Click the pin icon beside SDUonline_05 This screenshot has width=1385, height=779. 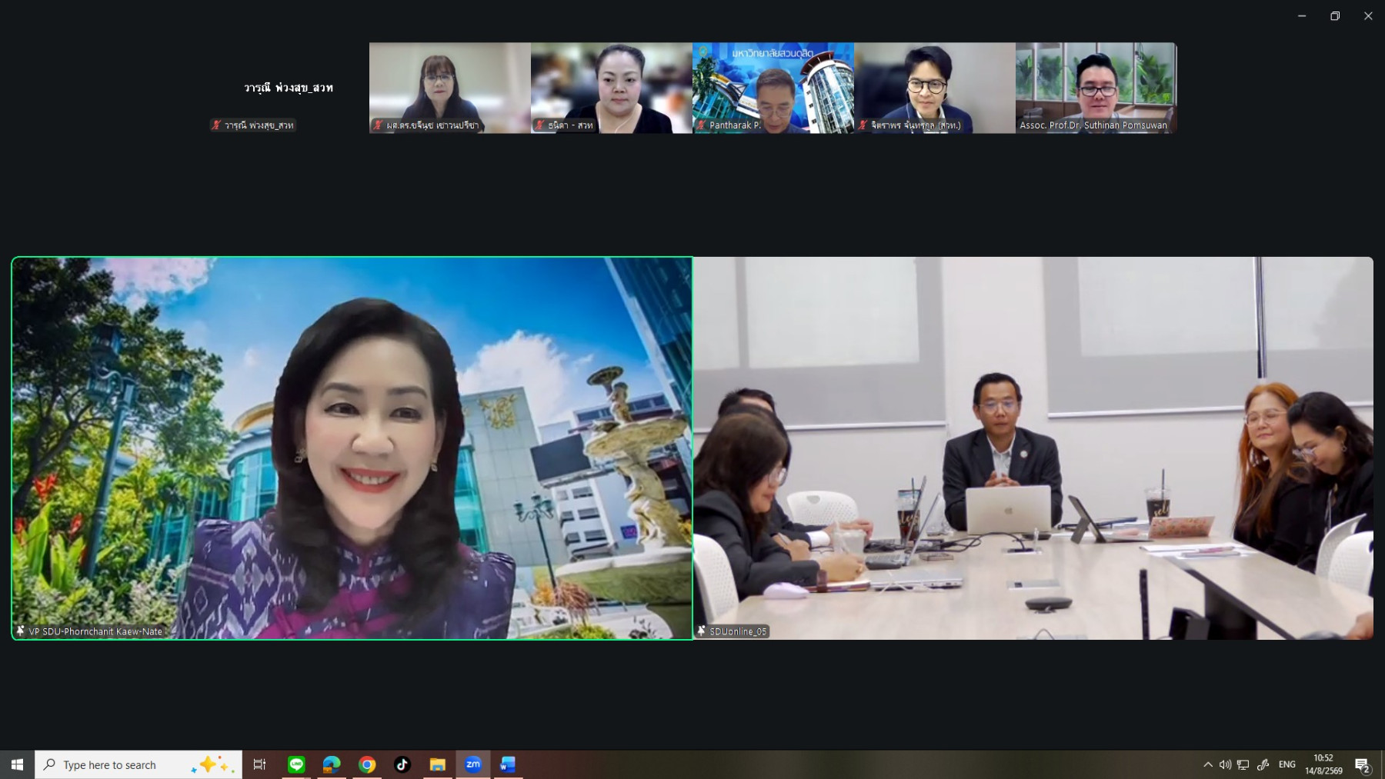[701, 631]
